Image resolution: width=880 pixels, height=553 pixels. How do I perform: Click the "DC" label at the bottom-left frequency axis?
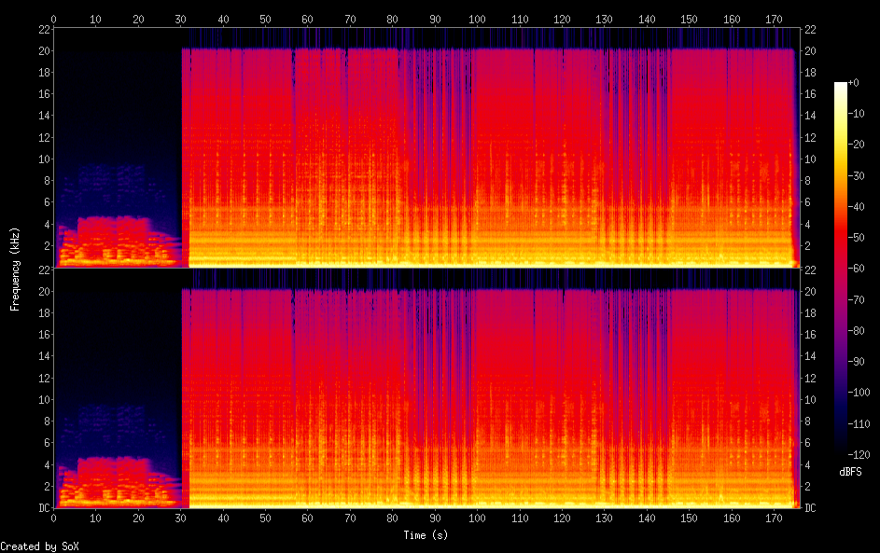pos(43,508)
